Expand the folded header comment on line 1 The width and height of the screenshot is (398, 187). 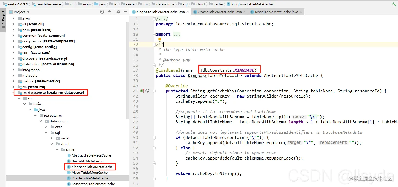[155, 19]
